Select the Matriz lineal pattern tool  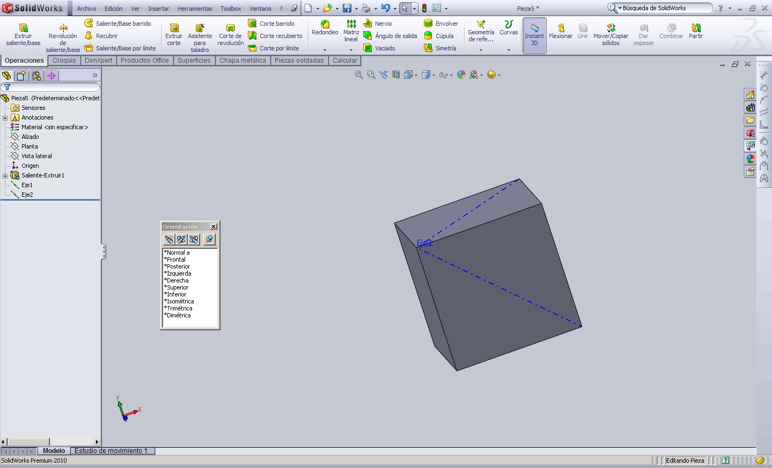pyautogui.click(x=351, y=31)
